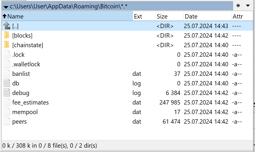The image size is (255, 152).
Task: Click the blocks folder date 14:42
Action: point(206,36)
